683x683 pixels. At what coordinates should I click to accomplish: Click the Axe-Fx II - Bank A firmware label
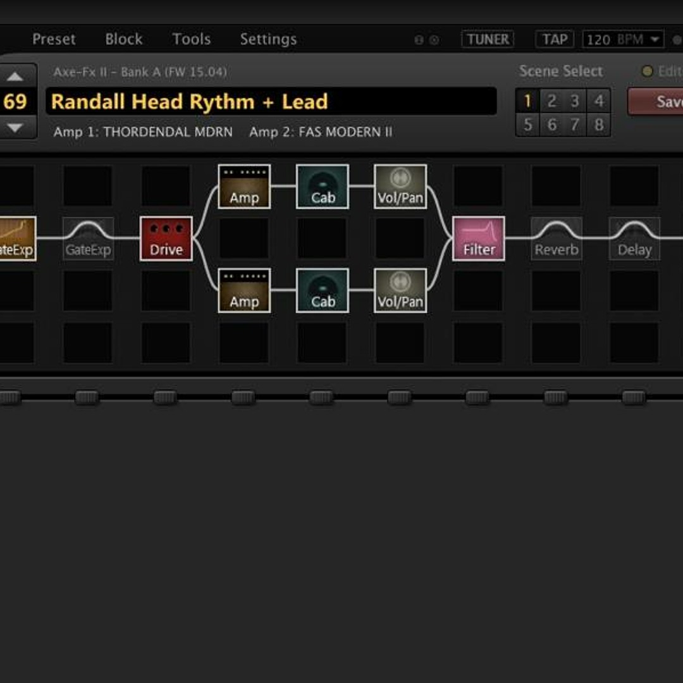tap(140, 72)
